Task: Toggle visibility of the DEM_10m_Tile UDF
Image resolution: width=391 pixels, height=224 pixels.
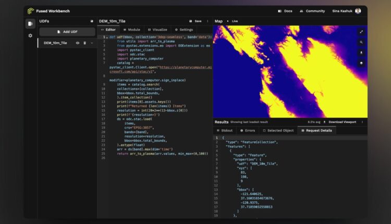Action: click(78, 43)
